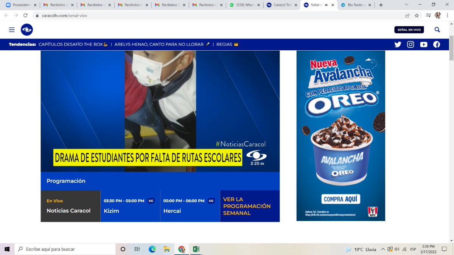Open Windows Start menu
Screen dimensions: 454x255
pyautogui.click(x=7, y=249)
